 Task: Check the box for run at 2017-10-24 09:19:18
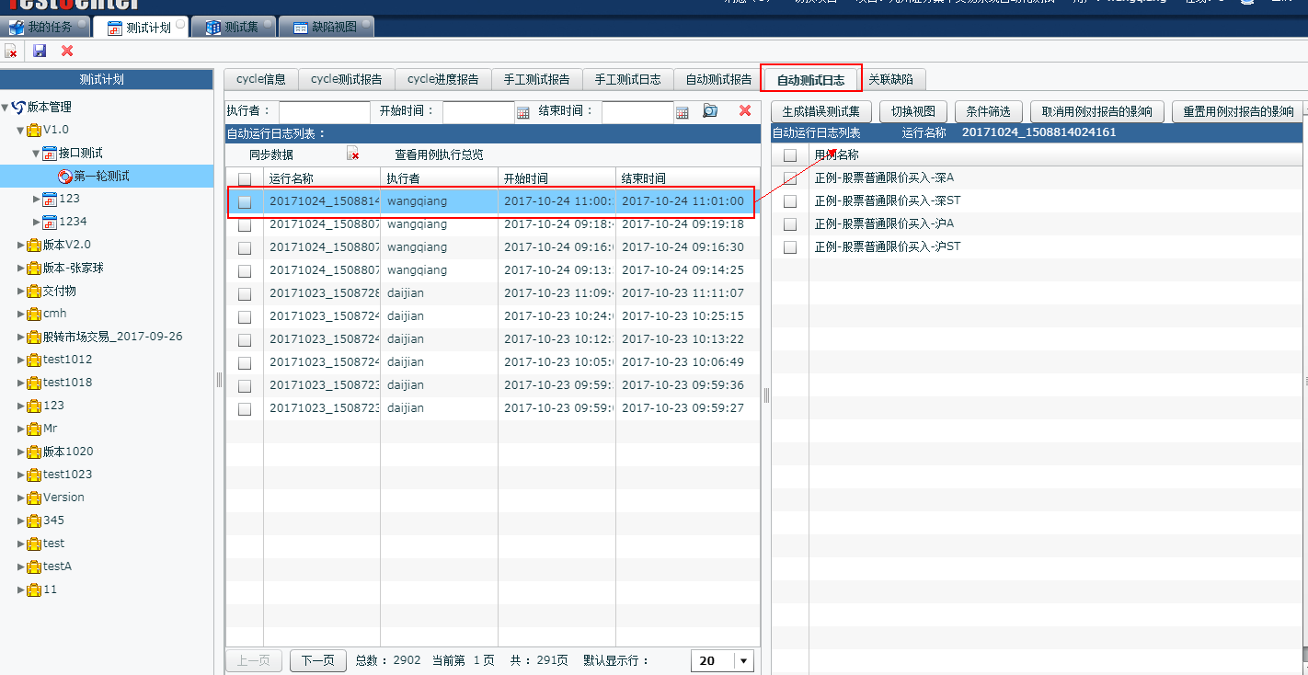(x=245, y=224)
